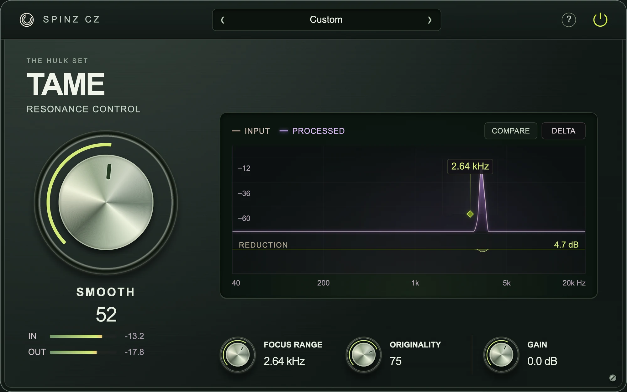Open the help question mark icon
The width and height of the screenshot is (627, 392).
(x=569, y=20)
